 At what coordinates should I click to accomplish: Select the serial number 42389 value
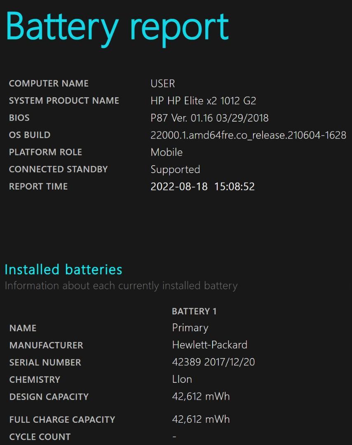click(x=214, y=362)
